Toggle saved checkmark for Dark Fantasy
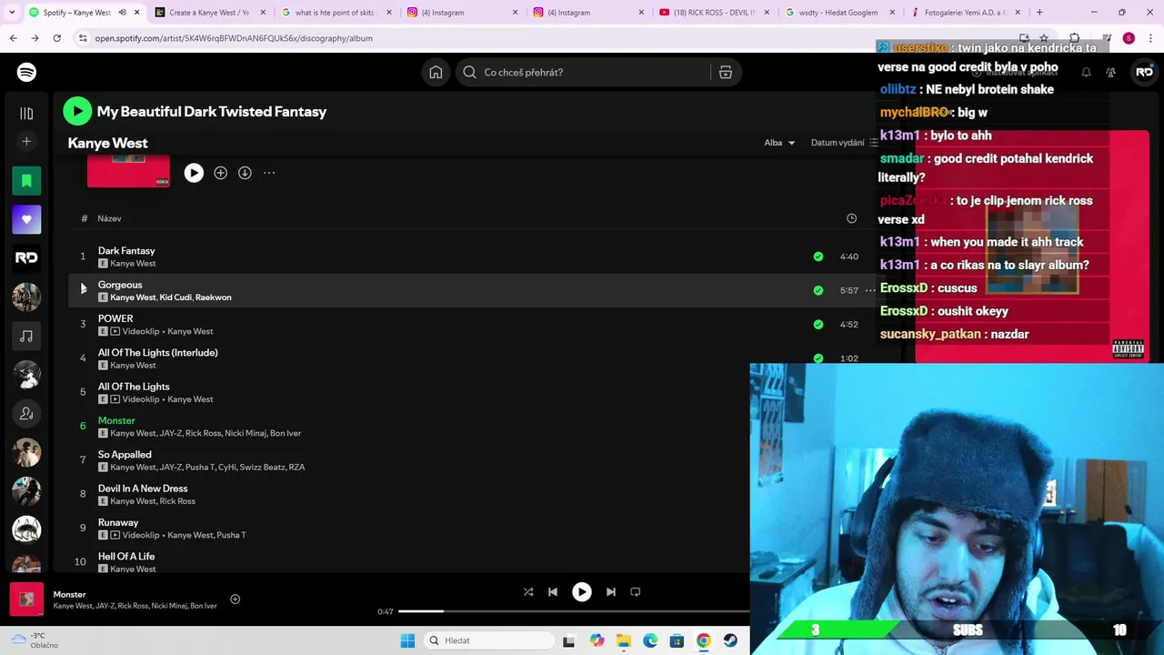 pyautogui.click(x=818, y=257)
